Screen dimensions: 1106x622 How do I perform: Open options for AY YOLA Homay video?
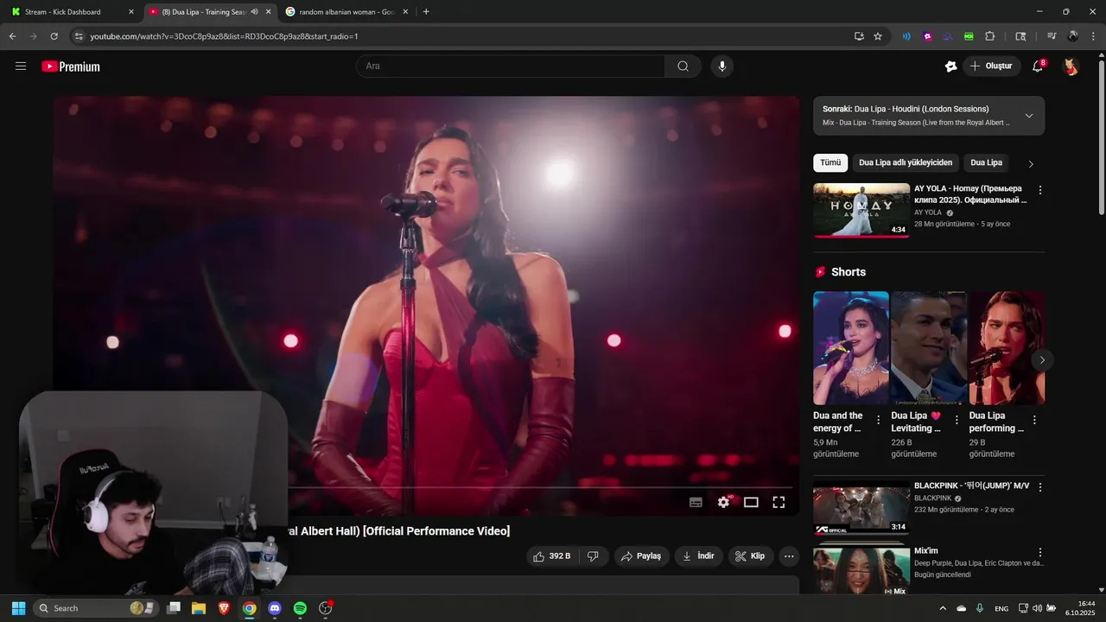[1040, 190]
